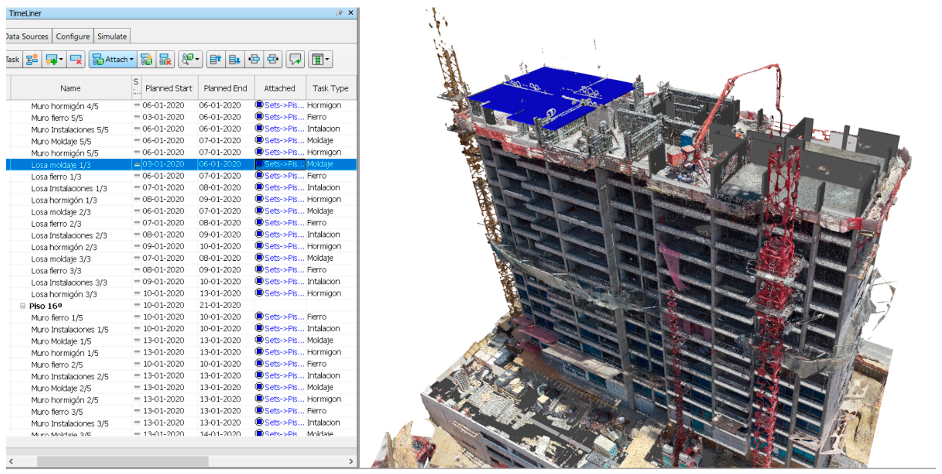The width and height of the screenshot is (942, 474).
Task: Switch to the Configure tab
Action: point(72,36)
